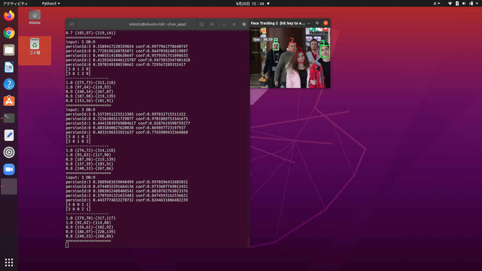Open Google Chrome from the dock

point(9,33)
